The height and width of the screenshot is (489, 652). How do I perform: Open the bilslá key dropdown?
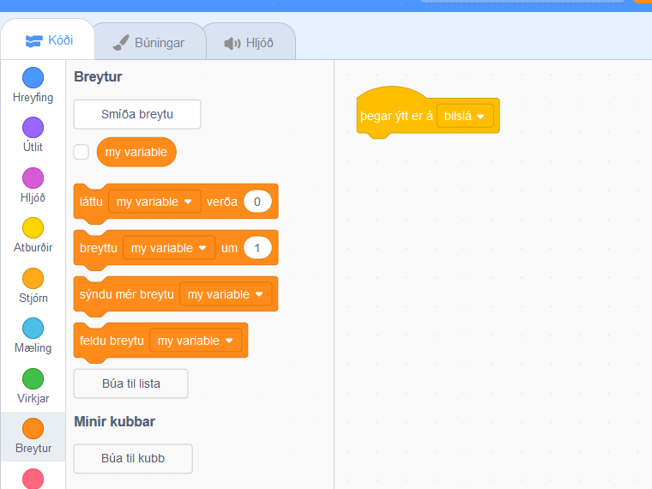pyautogui.click(x=465, y=116)
